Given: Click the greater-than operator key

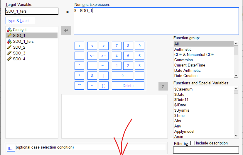Looking at the screenshot, I should (x=104, y=46).
